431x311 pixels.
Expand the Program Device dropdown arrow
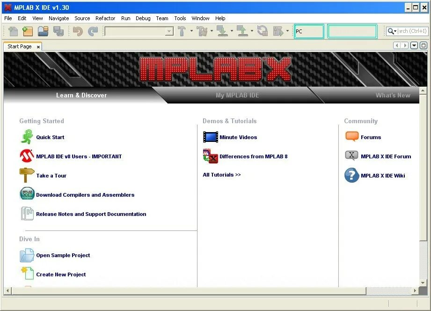click(x=232, y=31)
